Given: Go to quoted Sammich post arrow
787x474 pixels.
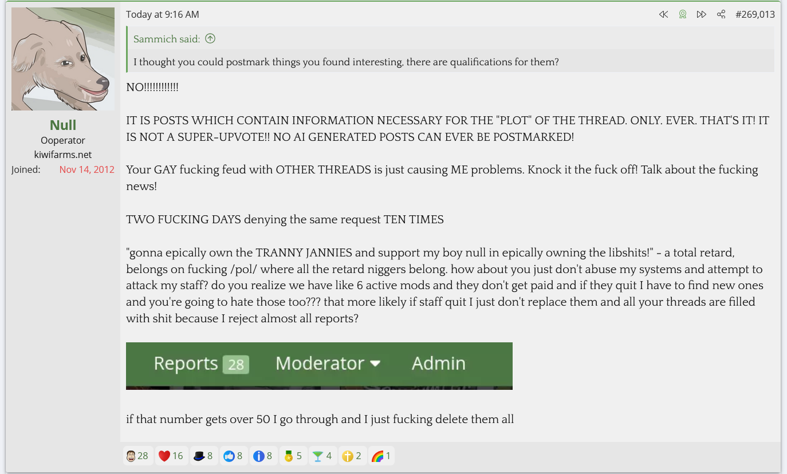Looking at the screenshot, I should tap(210, 39).
